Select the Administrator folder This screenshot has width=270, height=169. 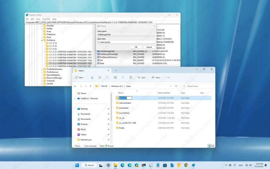pyautogui.click(x=125, y=103)
